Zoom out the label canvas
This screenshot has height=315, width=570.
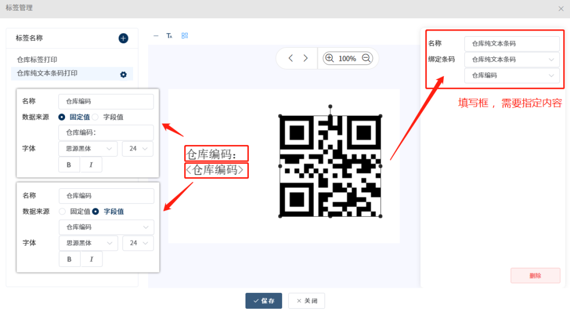(x=366, y=58)
